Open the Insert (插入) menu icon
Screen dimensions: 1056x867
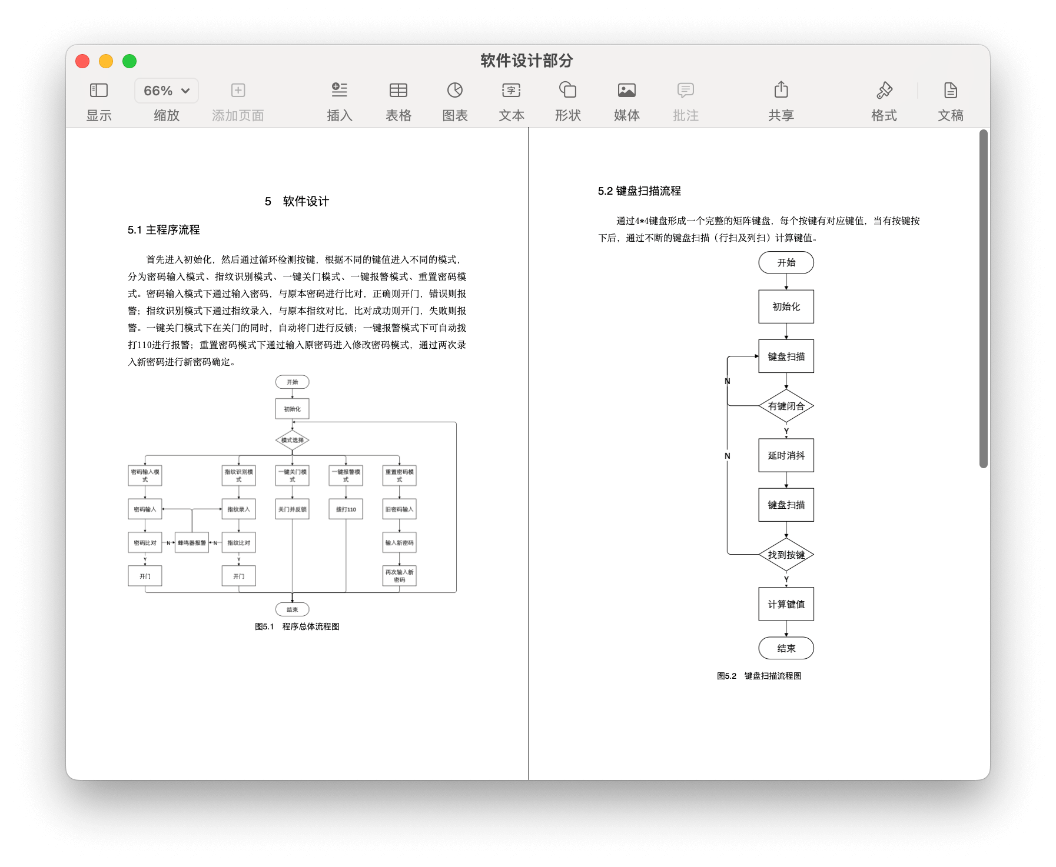click(340, 90)
